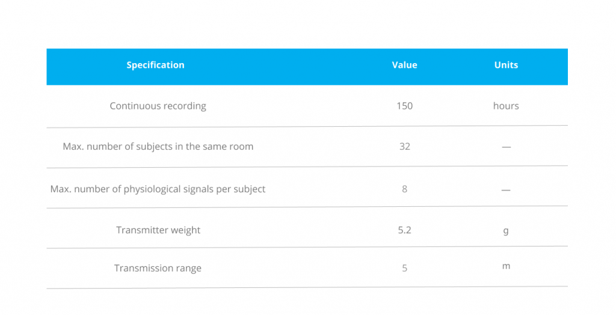Click the 150 value cell
This screenshot has width=616, height=315.
(404, 106)
